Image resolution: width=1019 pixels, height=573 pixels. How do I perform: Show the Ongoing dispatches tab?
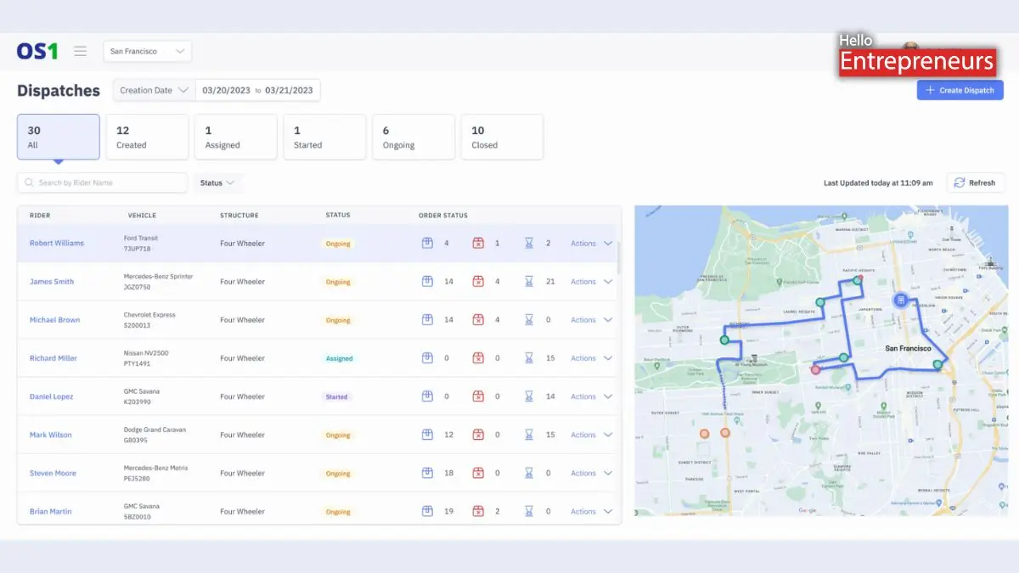tap(414, 137)
